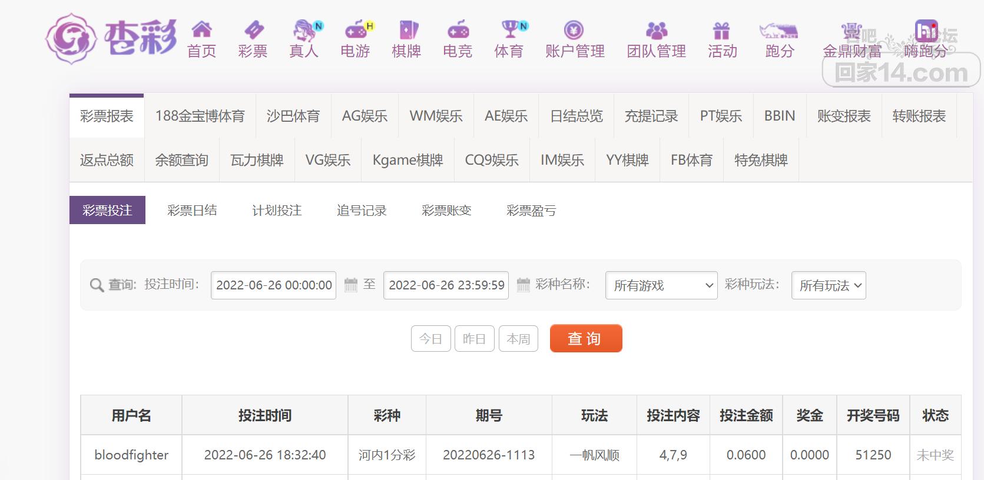The image size is (984, 480).
Task: Open the 电游 slot games icon
Action: [x=356, y=29]
